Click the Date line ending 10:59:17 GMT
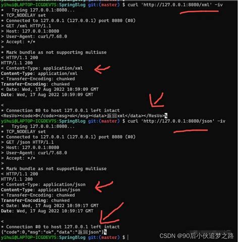 pyautogui.click(x=50, y=206)
